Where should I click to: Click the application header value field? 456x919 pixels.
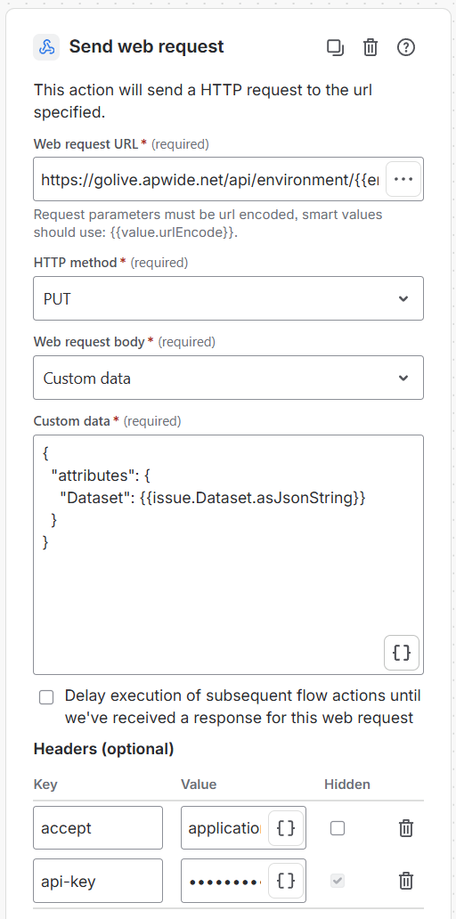(x=224, y=828)
